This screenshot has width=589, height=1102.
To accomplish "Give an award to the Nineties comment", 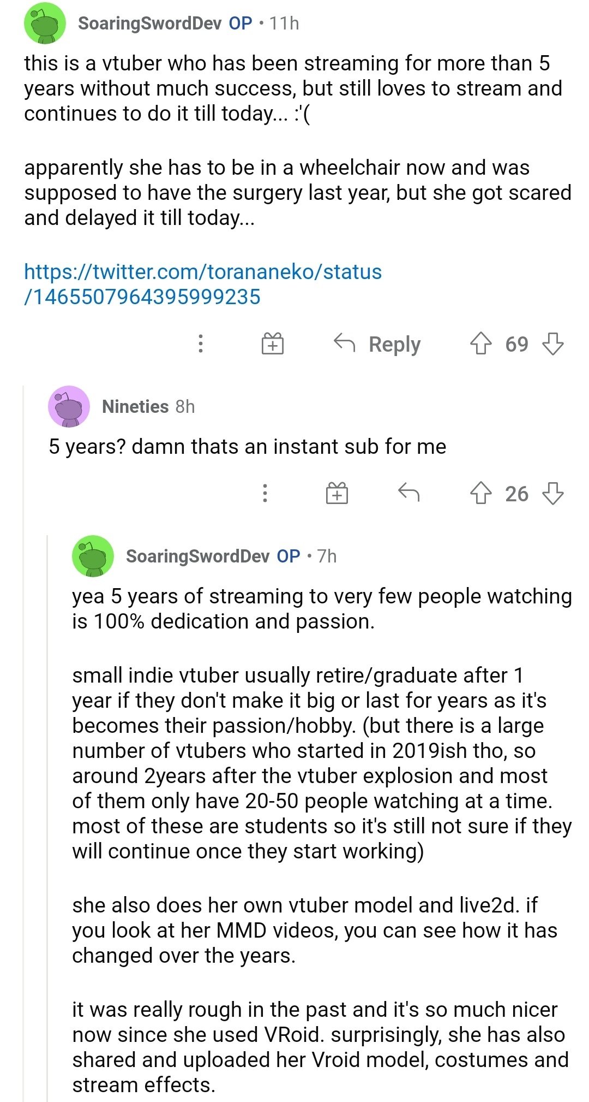I will click(x=336, y=493).
